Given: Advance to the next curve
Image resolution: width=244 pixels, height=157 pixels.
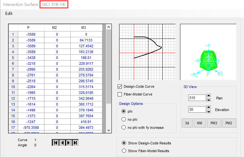Looking at the screenshot, I should pos(69,142).
